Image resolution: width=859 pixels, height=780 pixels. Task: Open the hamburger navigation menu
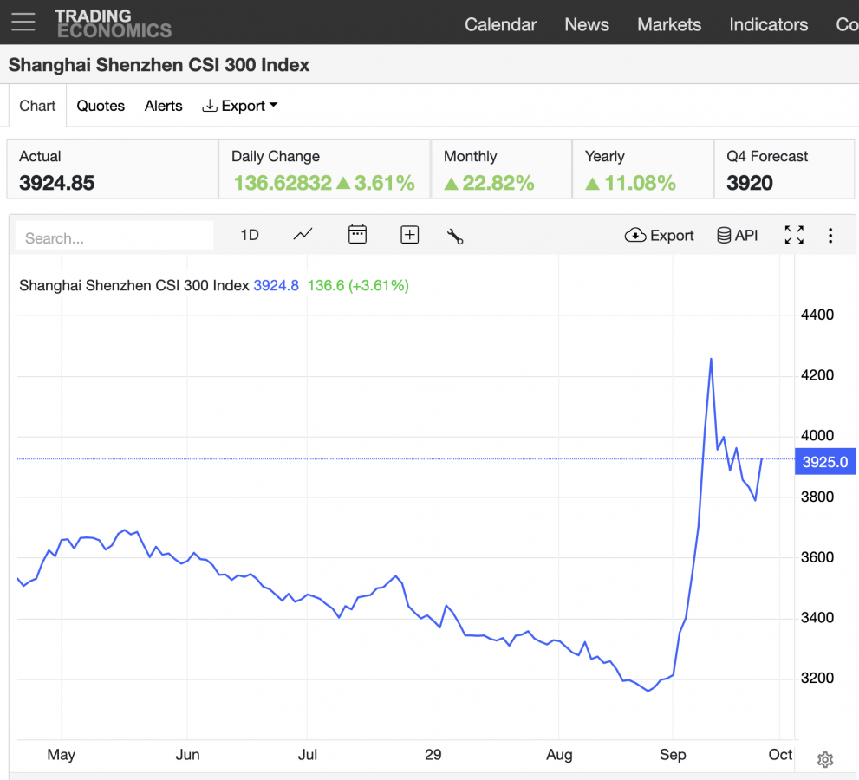tap(23, 23)
